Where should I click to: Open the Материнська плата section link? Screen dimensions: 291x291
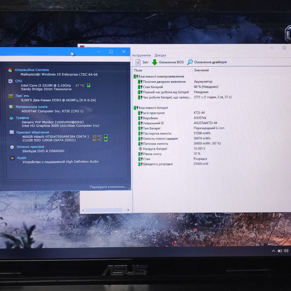click(x=31, y=107)
